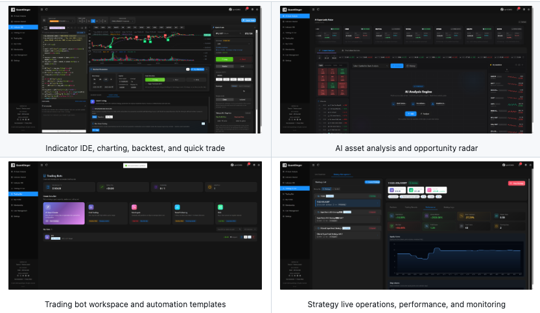Click 'Trading Bots' heading in Trading bot screenshot

54,176
